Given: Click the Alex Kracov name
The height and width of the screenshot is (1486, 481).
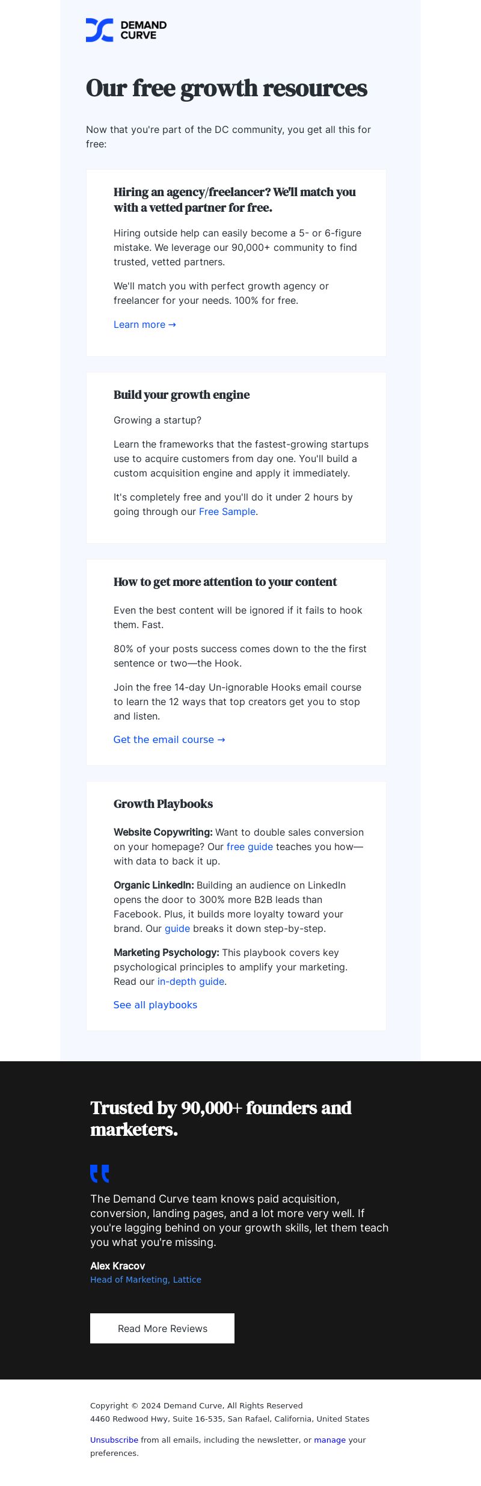Looking at the screenshot, I should point(117,1266).
